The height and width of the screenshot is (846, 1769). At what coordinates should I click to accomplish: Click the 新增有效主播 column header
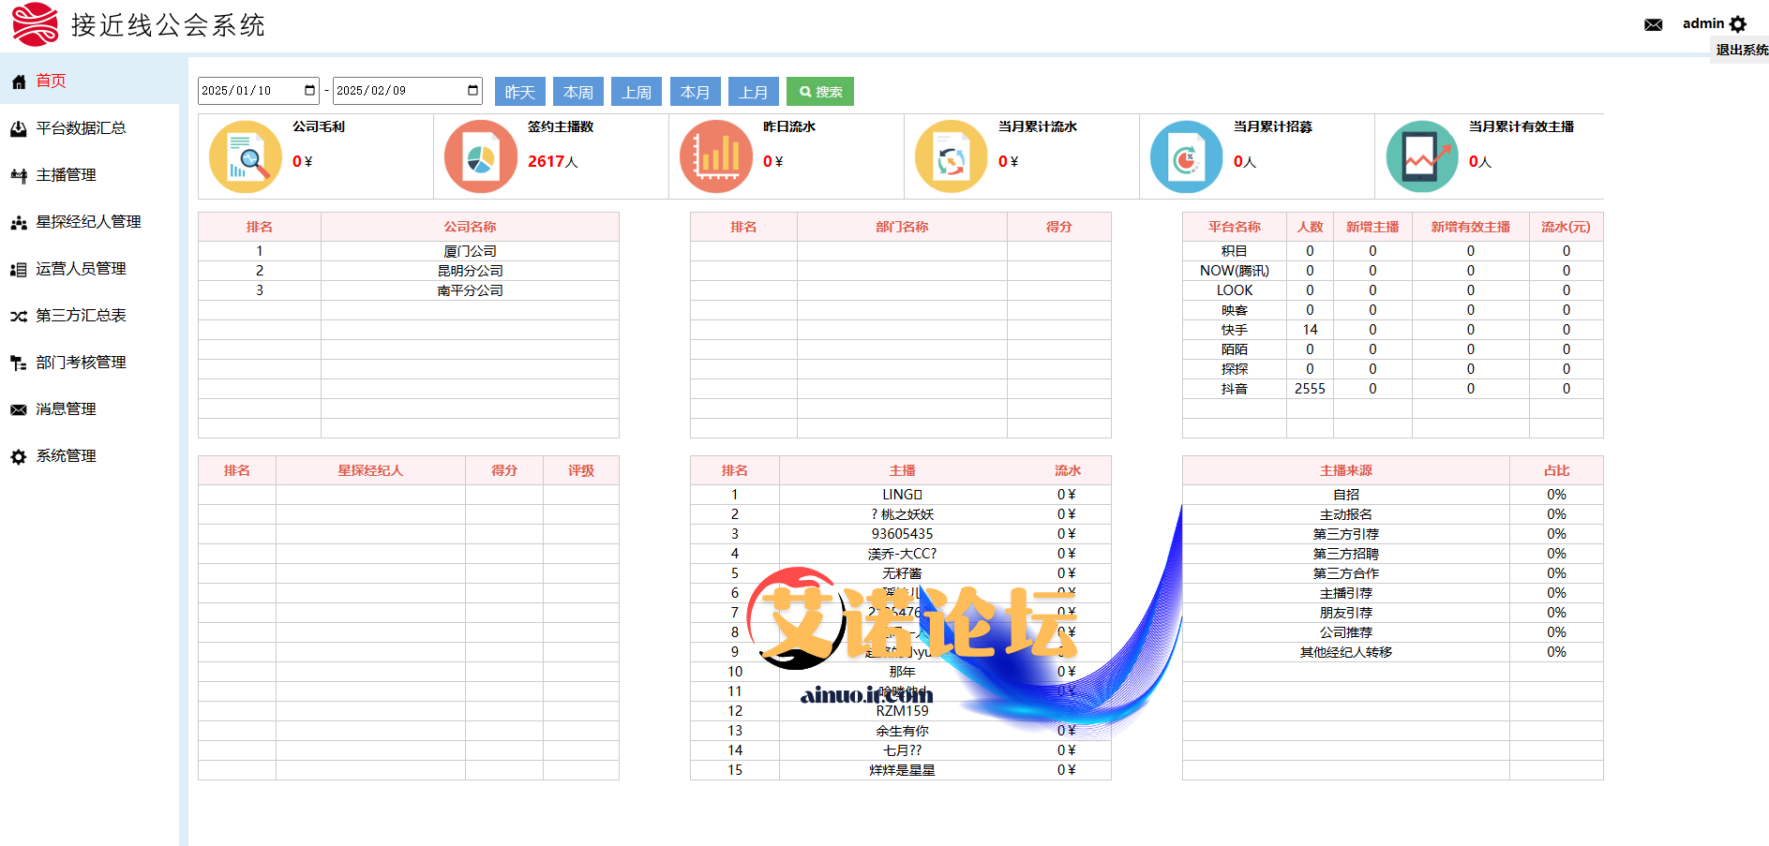point(1470,227)
